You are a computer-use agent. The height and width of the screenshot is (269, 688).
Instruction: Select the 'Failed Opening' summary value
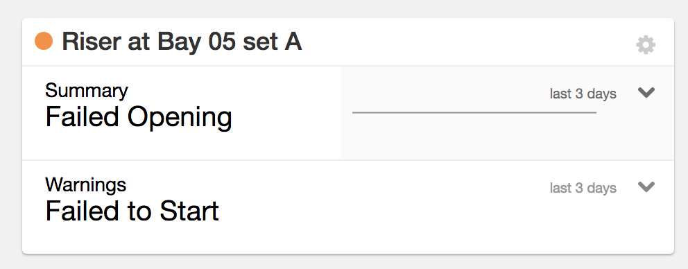[139, 118]
